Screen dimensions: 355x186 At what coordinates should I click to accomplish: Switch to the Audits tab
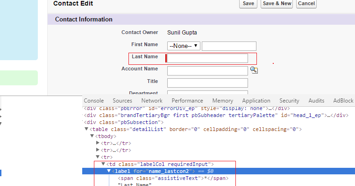point(316,101)
